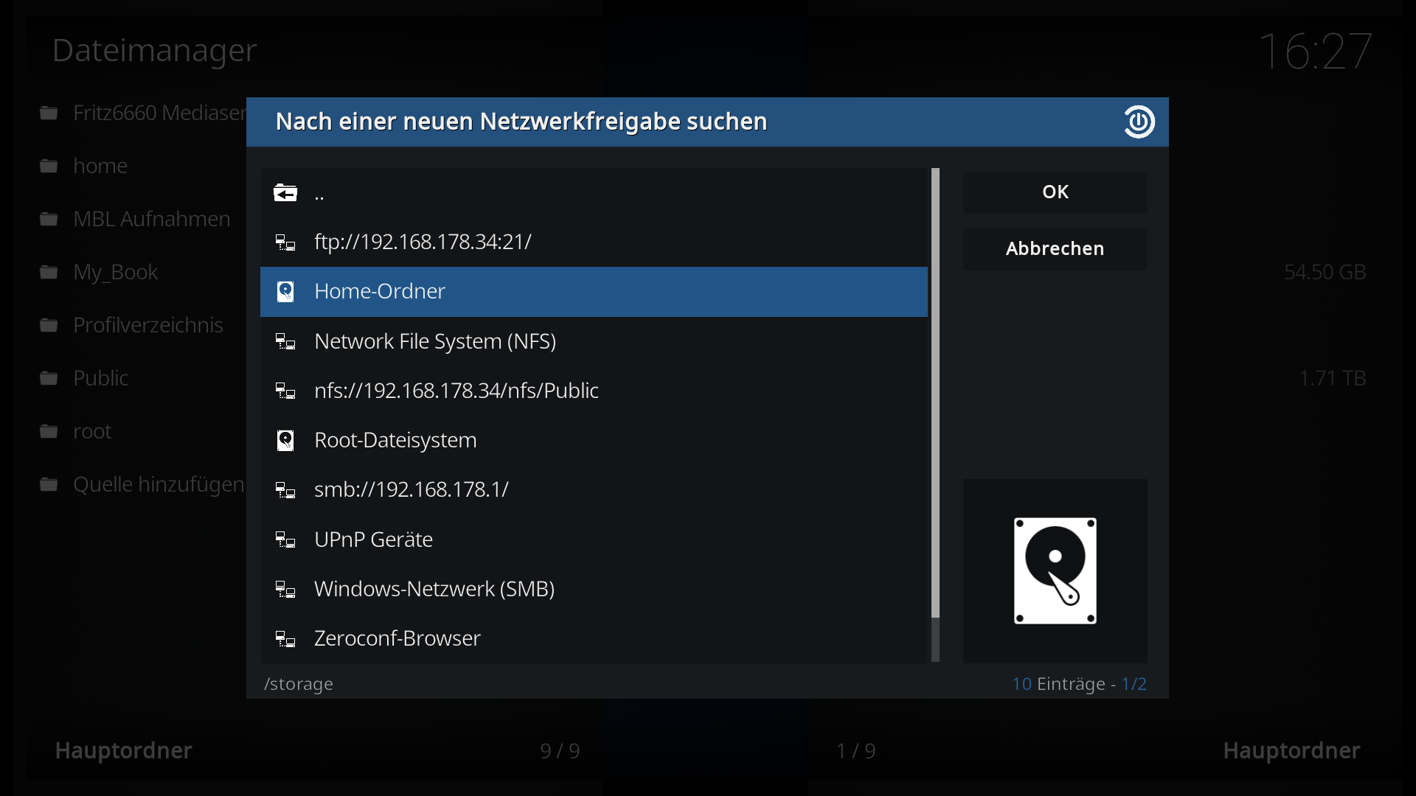Open MBL Aufnahmen in Dateimanager
The image size is (1416, 796).
click(x=151, y=219)
